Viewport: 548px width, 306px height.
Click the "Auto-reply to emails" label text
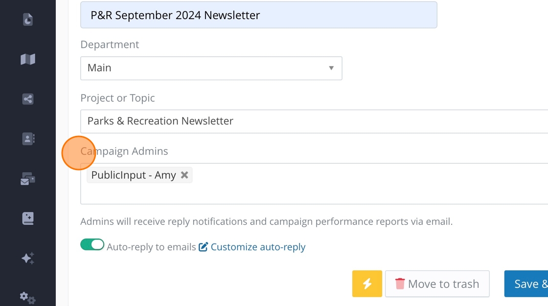click(x=151, y=247)
